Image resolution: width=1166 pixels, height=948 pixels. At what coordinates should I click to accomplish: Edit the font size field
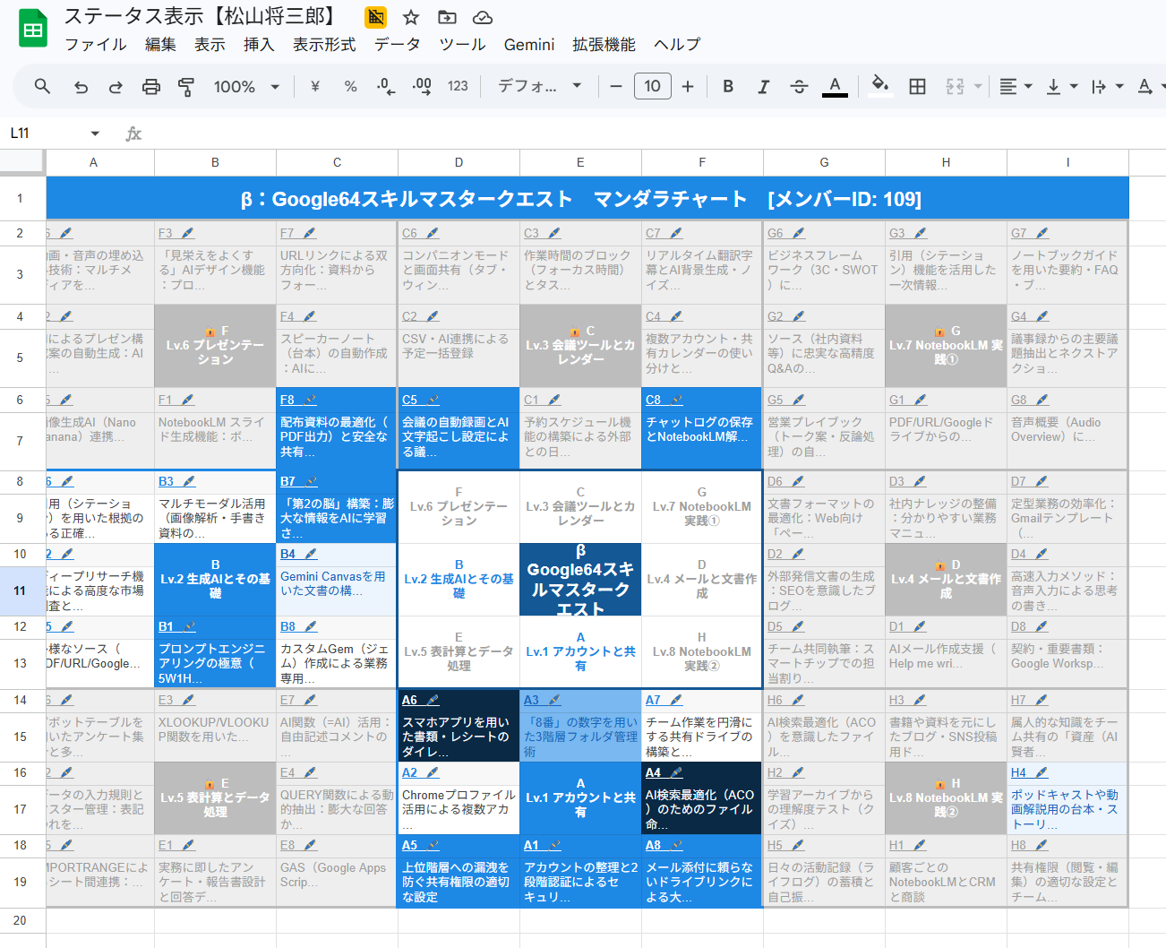point(652,86)
